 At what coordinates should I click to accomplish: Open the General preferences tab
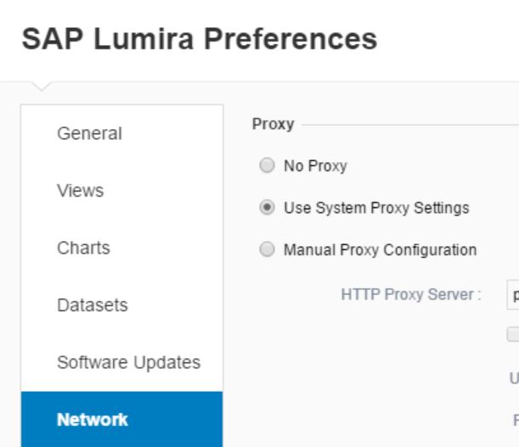click(x=121, y=133)
